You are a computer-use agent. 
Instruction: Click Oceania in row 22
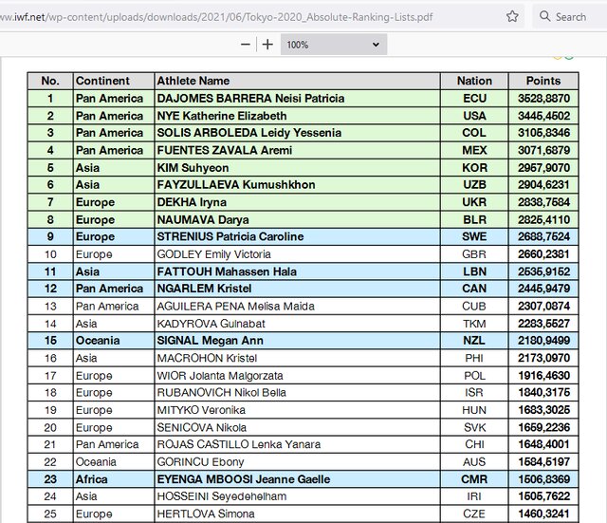click(96, 462)
